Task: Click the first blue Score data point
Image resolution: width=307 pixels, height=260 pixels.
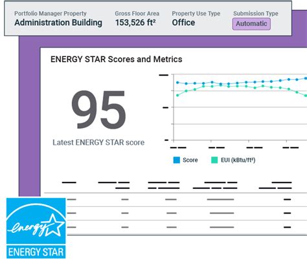Action: point(177,82)
